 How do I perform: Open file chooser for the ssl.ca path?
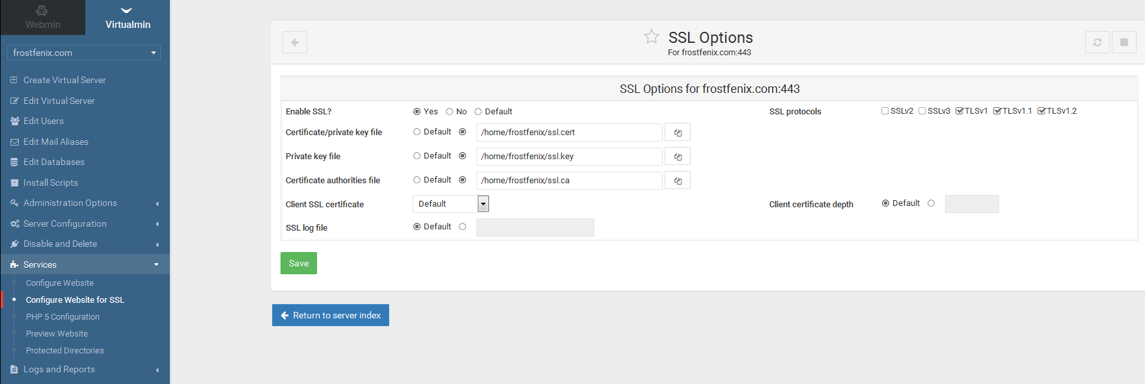click(678, 181)
